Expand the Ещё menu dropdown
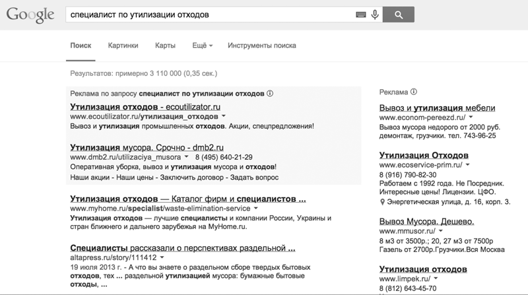The width and height of the screenshot is (528, 295). pyautogui.click(x=202, y=46)
